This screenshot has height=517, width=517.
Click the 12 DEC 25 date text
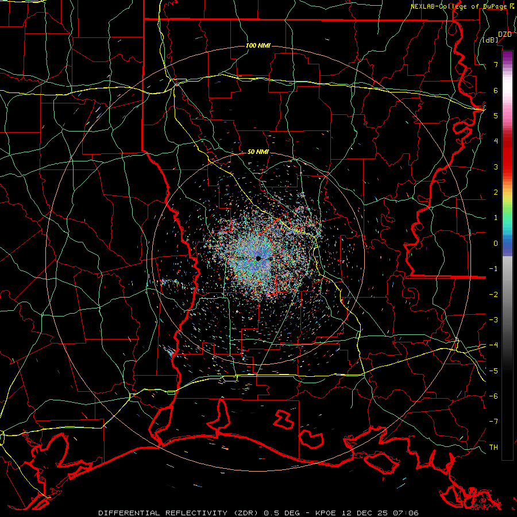point(364,513)
